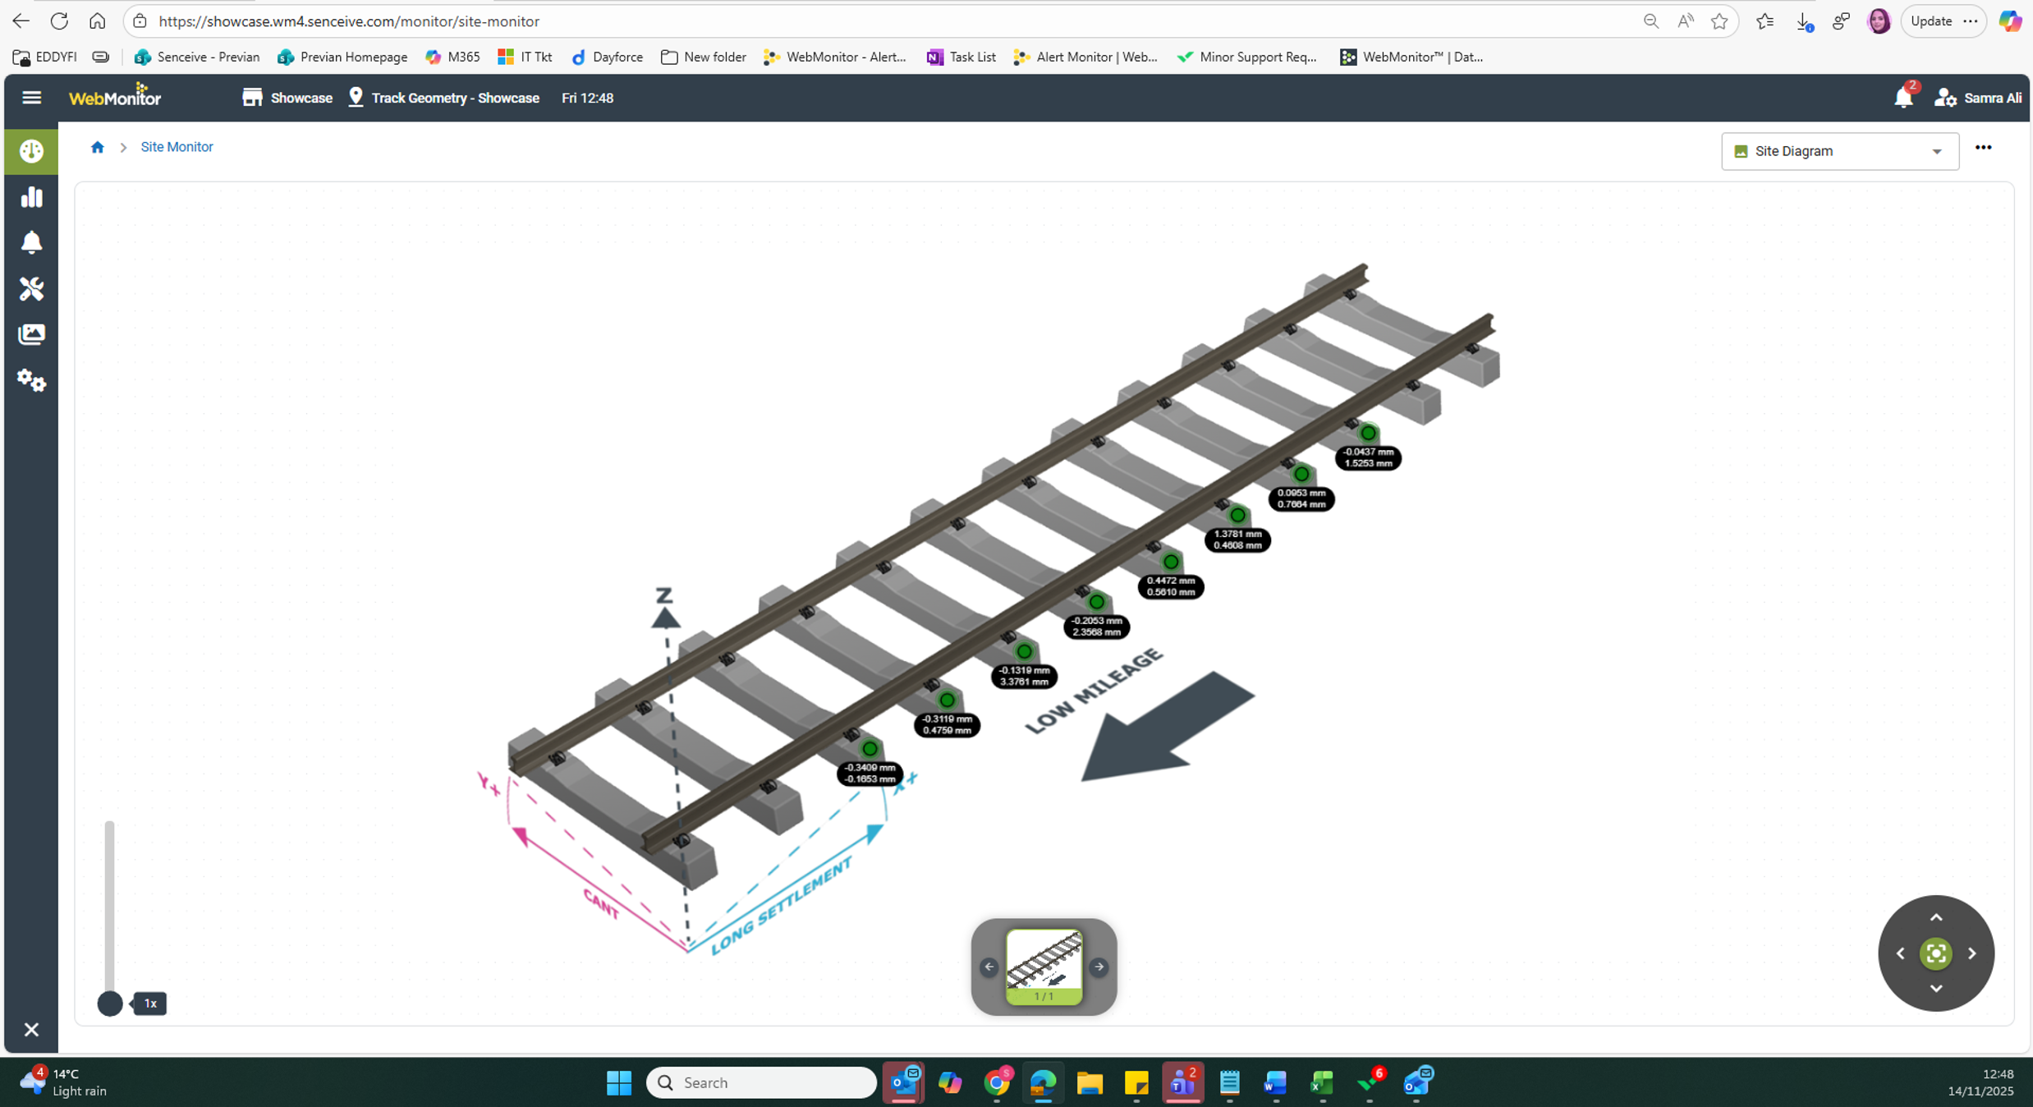Open the Site Diagram dropdown
The height and width of the screenshot is (1107, 2033).
click(1839, 151)
